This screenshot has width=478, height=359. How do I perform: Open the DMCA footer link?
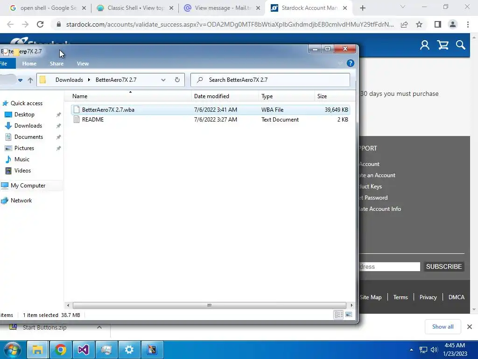click(x=457, y=297)
